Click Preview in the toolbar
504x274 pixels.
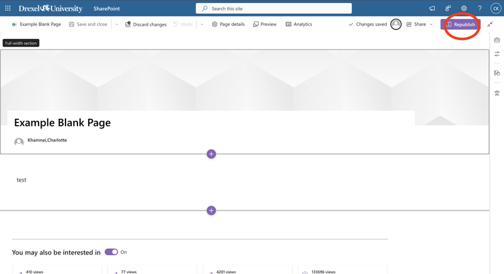click(x=265, y=25)
